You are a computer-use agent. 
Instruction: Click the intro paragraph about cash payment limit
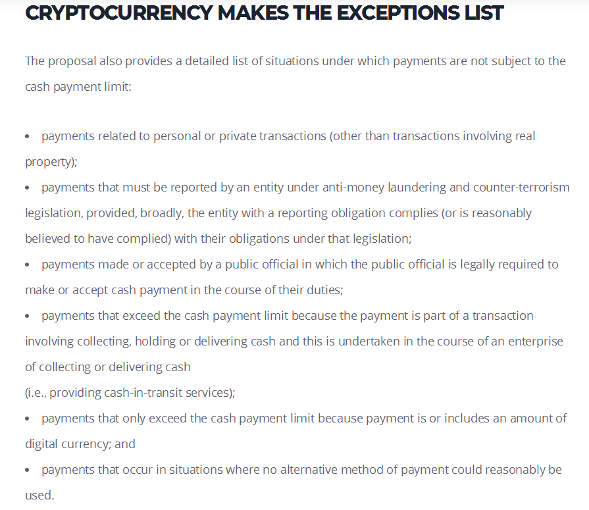295,74
